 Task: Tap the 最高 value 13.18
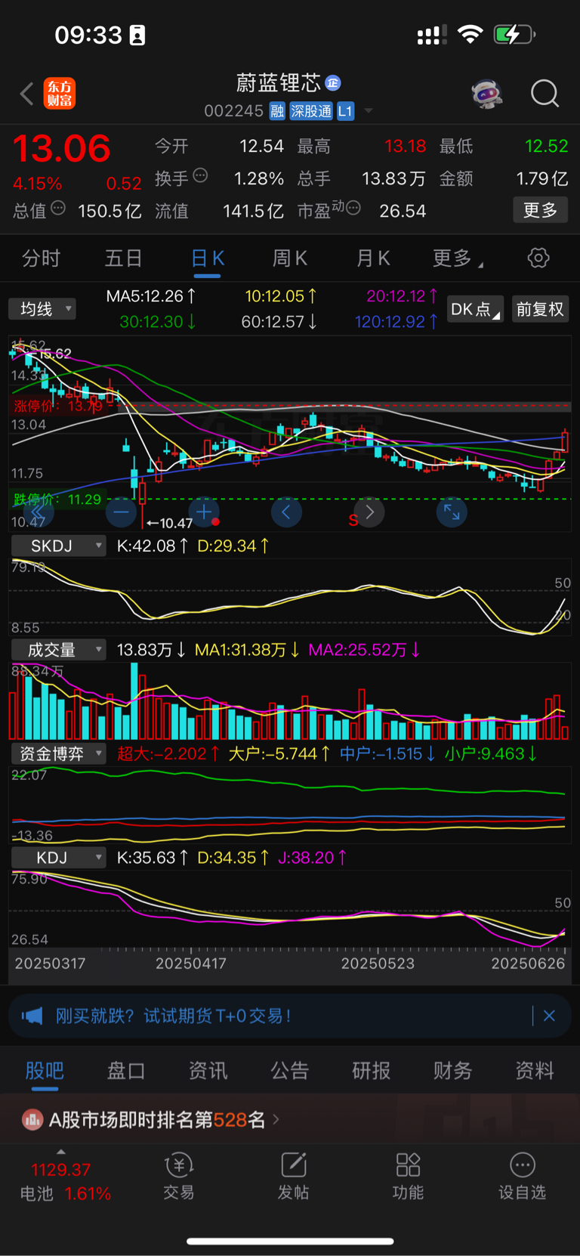(406, 146)
